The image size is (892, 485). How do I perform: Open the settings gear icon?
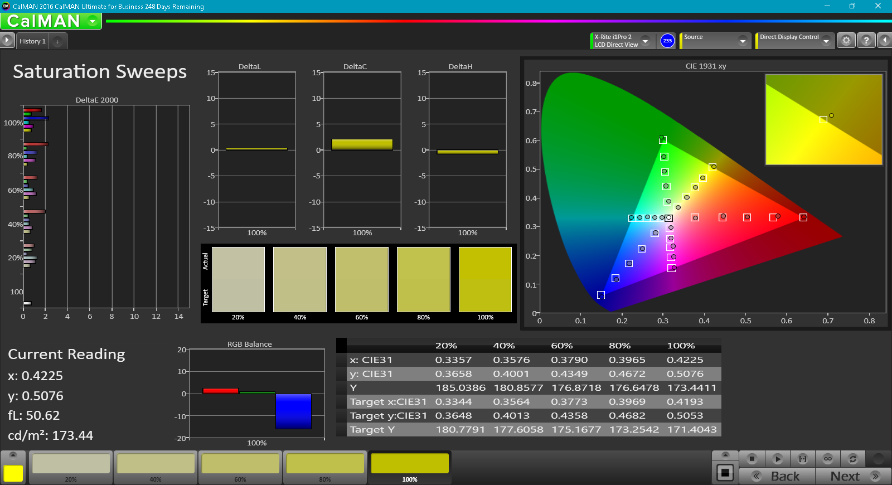pyautogui.click(x=846, y=41)
